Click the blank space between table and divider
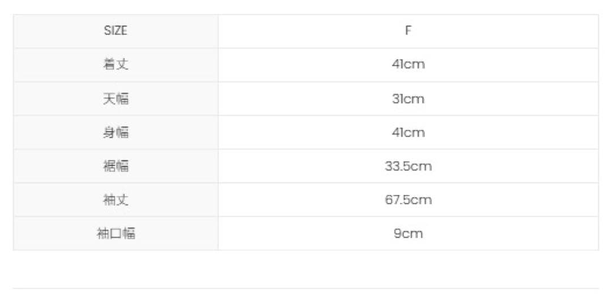Image resolution: width=612 pixels, height=303 pixels. (306, 269)
